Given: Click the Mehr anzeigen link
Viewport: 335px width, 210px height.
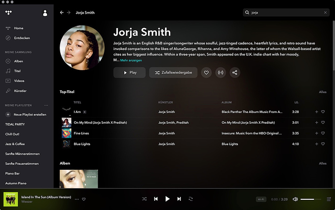Looking at the screenshot, I should [x=131, y=61].
